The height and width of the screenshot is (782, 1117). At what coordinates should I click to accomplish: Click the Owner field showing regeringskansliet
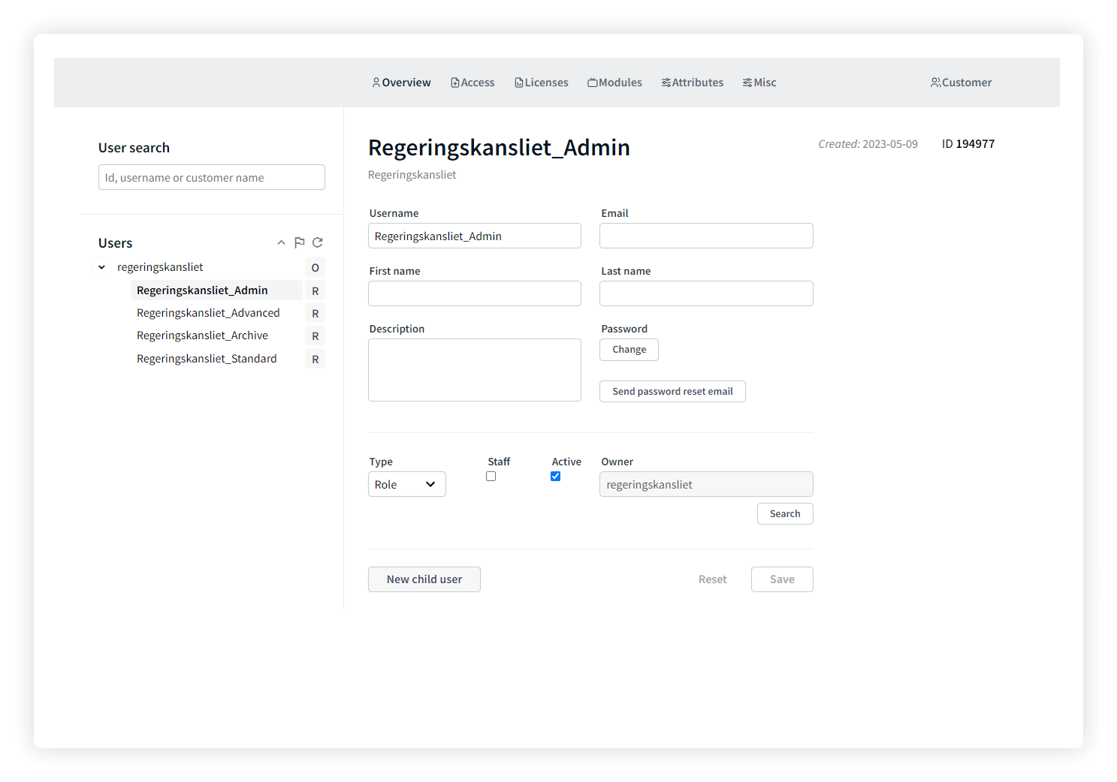(x=706, y=484)
